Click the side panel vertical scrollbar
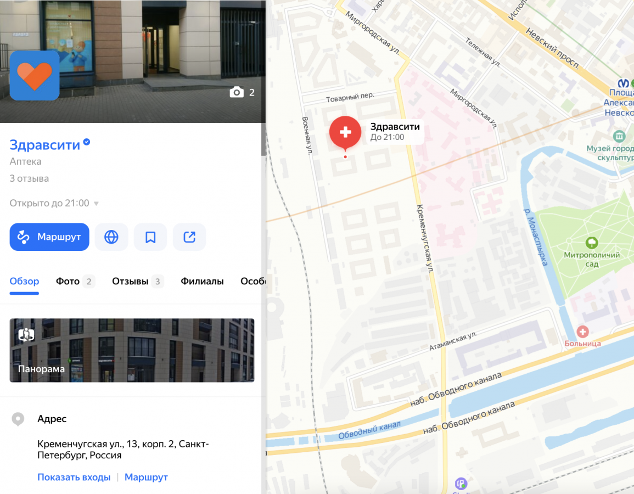 click(263, 139)
